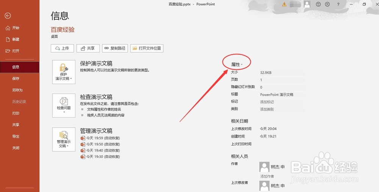Image resolution: width=379 pixels, height=192 pixels.
Task: Click the 桌面 file location text
Action: coord(54,37)
